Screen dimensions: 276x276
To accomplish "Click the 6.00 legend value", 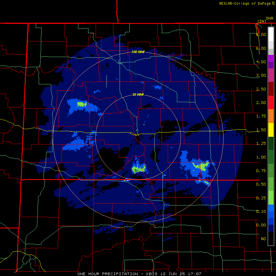I will (x=261, y=48).
